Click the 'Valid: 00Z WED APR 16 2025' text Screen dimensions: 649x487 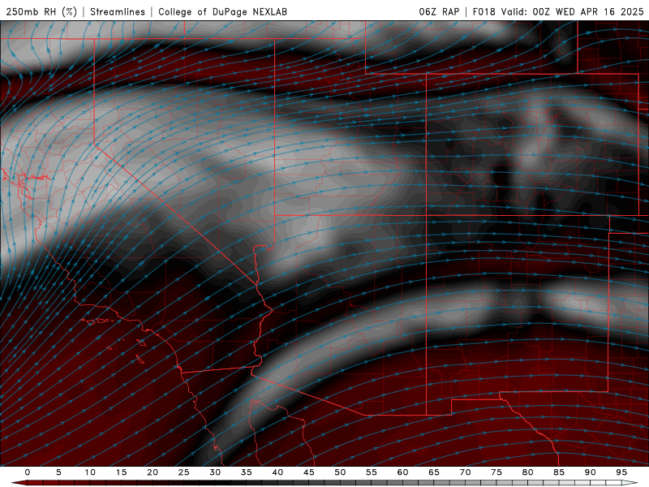pyautogui.click(x=573, y=11)
